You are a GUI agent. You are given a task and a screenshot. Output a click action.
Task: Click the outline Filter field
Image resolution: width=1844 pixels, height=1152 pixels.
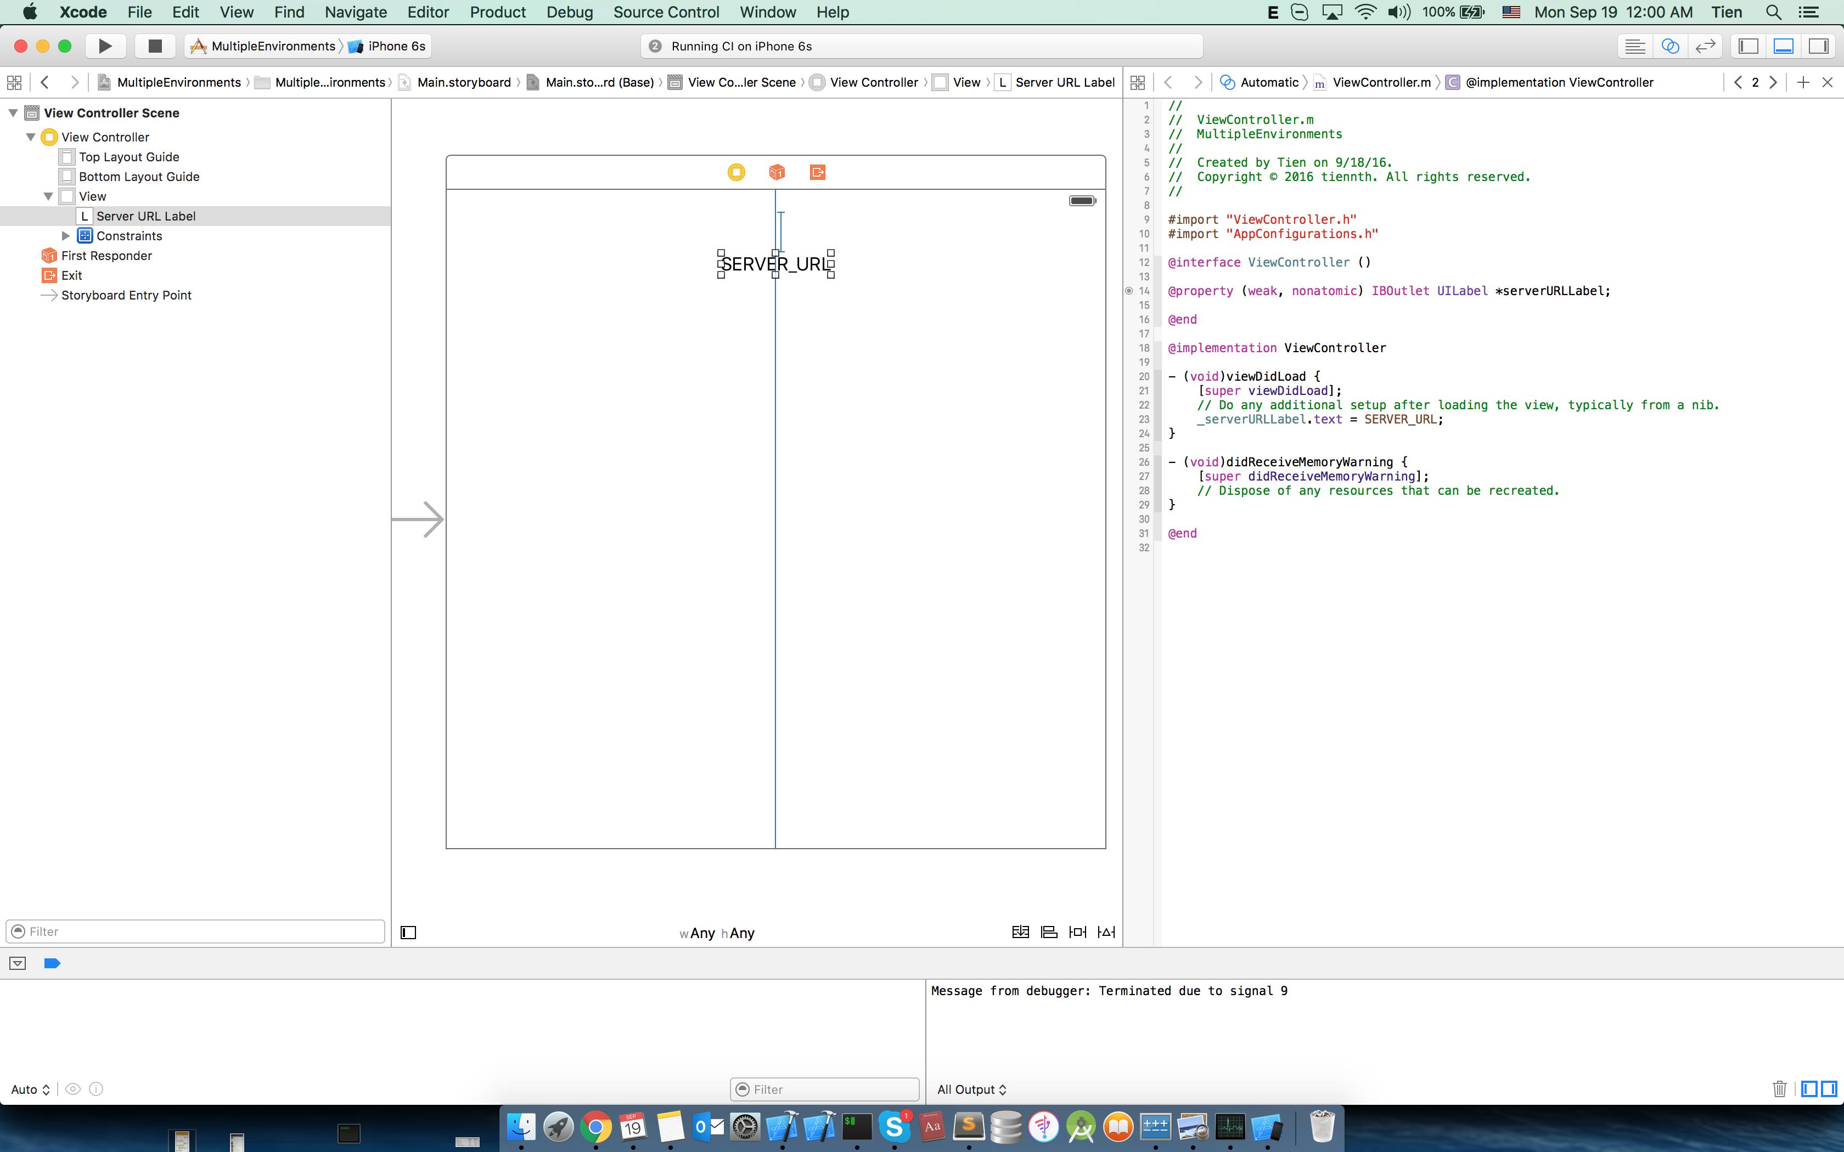[195, 931]
